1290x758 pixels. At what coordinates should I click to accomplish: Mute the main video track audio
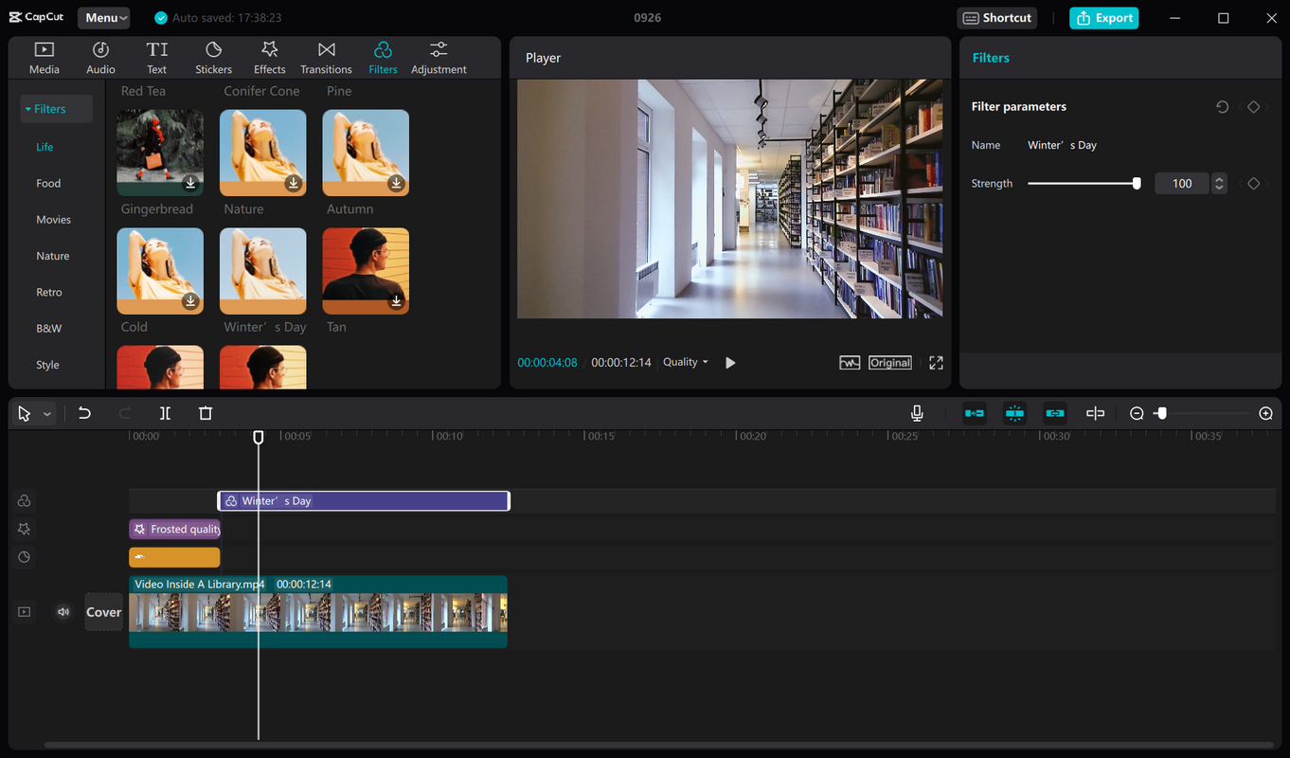[63, 612]
